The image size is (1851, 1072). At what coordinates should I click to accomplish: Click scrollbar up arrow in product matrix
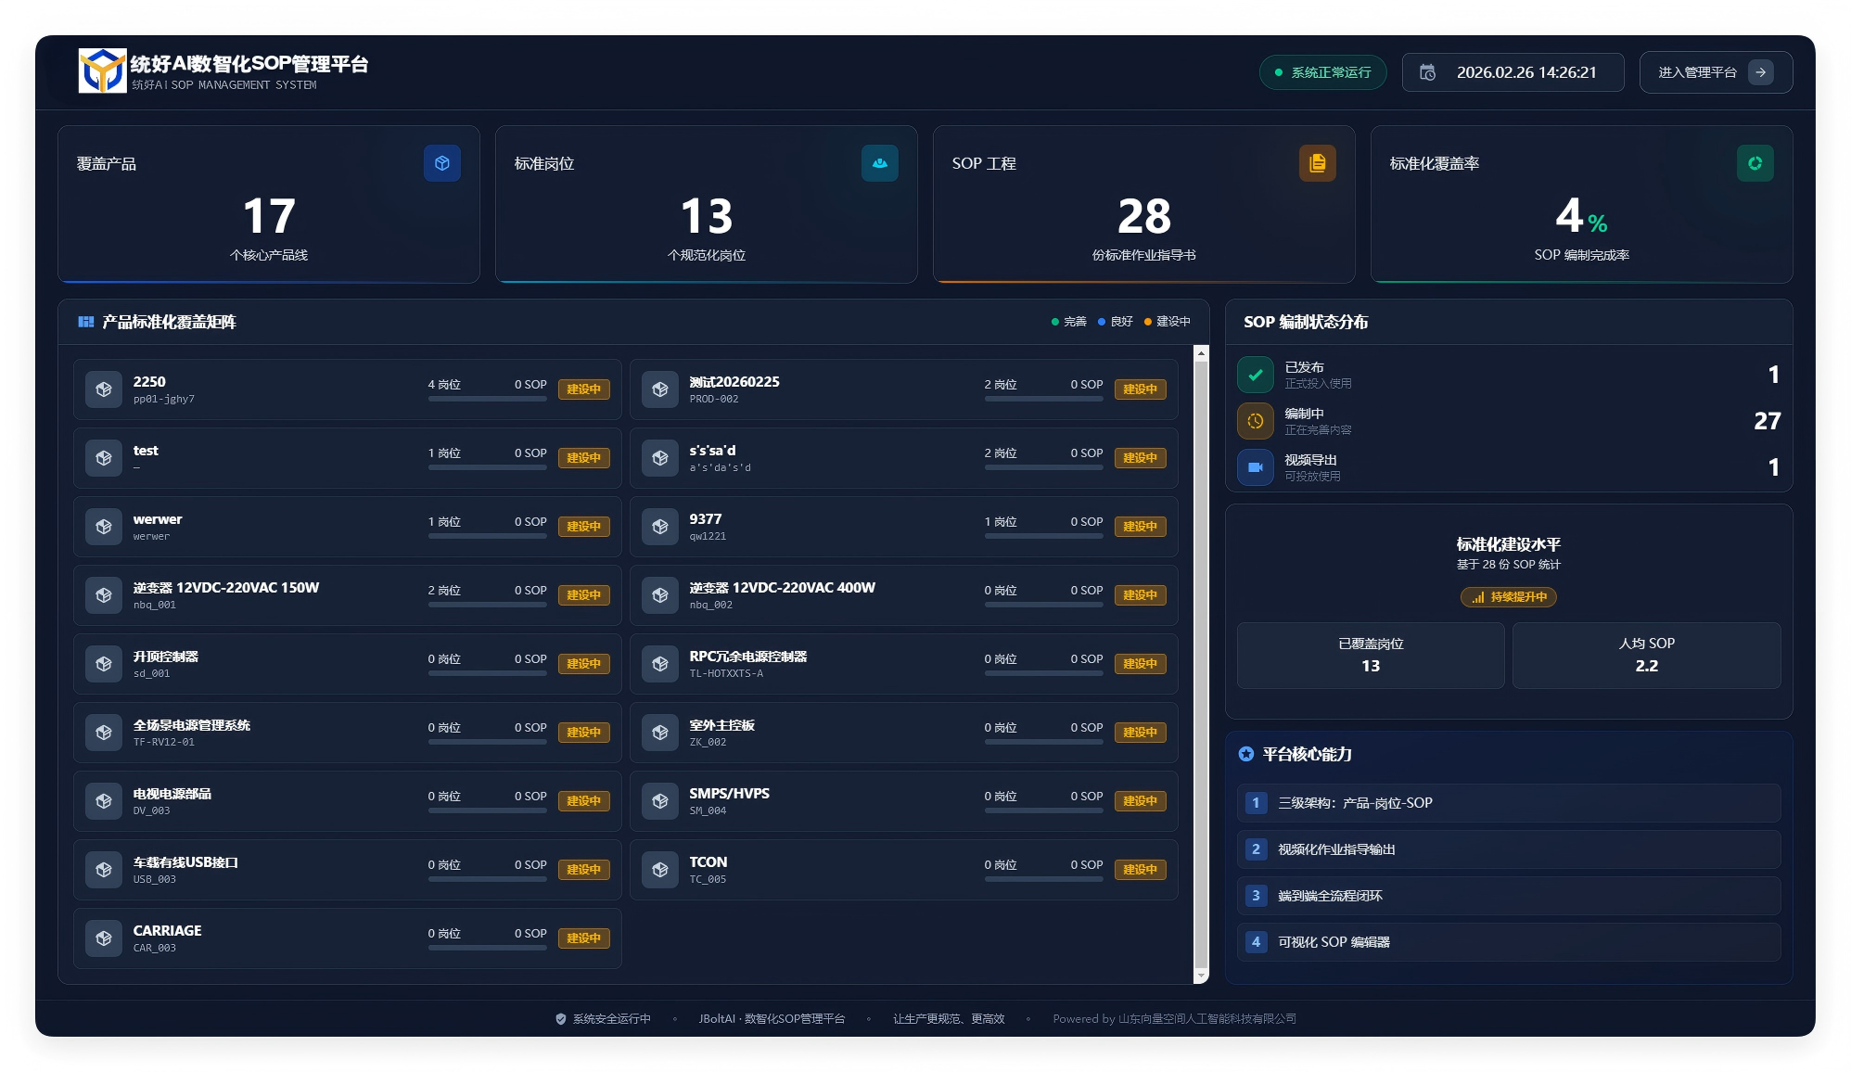[x=1201, y=353]
